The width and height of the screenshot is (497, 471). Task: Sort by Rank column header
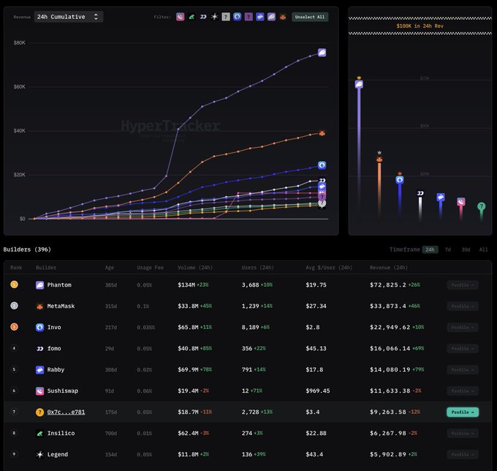(16, 268)
